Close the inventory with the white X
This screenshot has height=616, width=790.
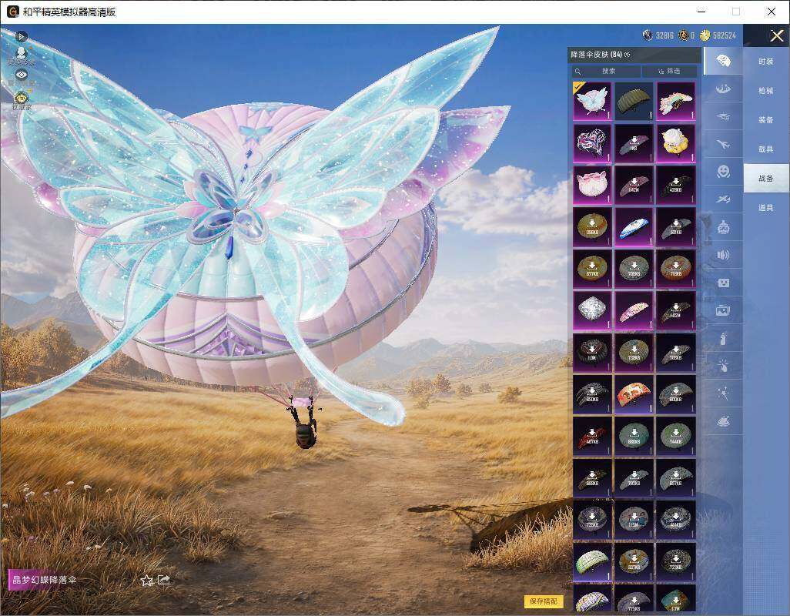[776, 35]
